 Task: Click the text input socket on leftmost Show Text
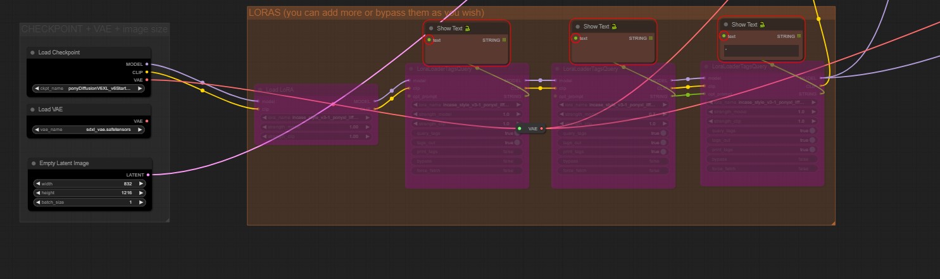coord(429,40)
